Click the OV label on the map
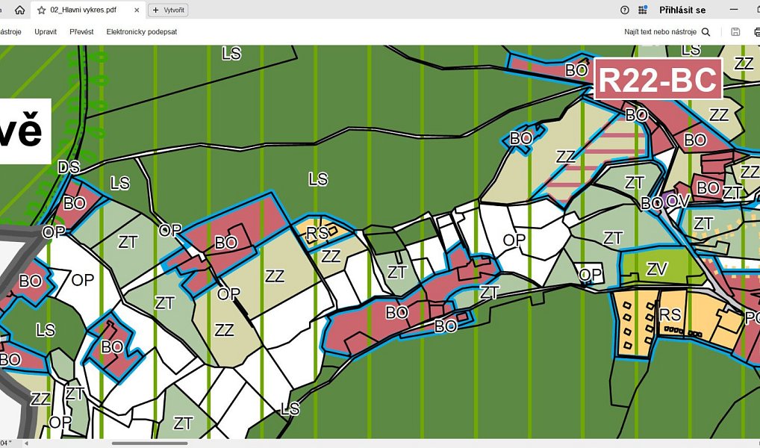760x448 pixels. point(678,201)
